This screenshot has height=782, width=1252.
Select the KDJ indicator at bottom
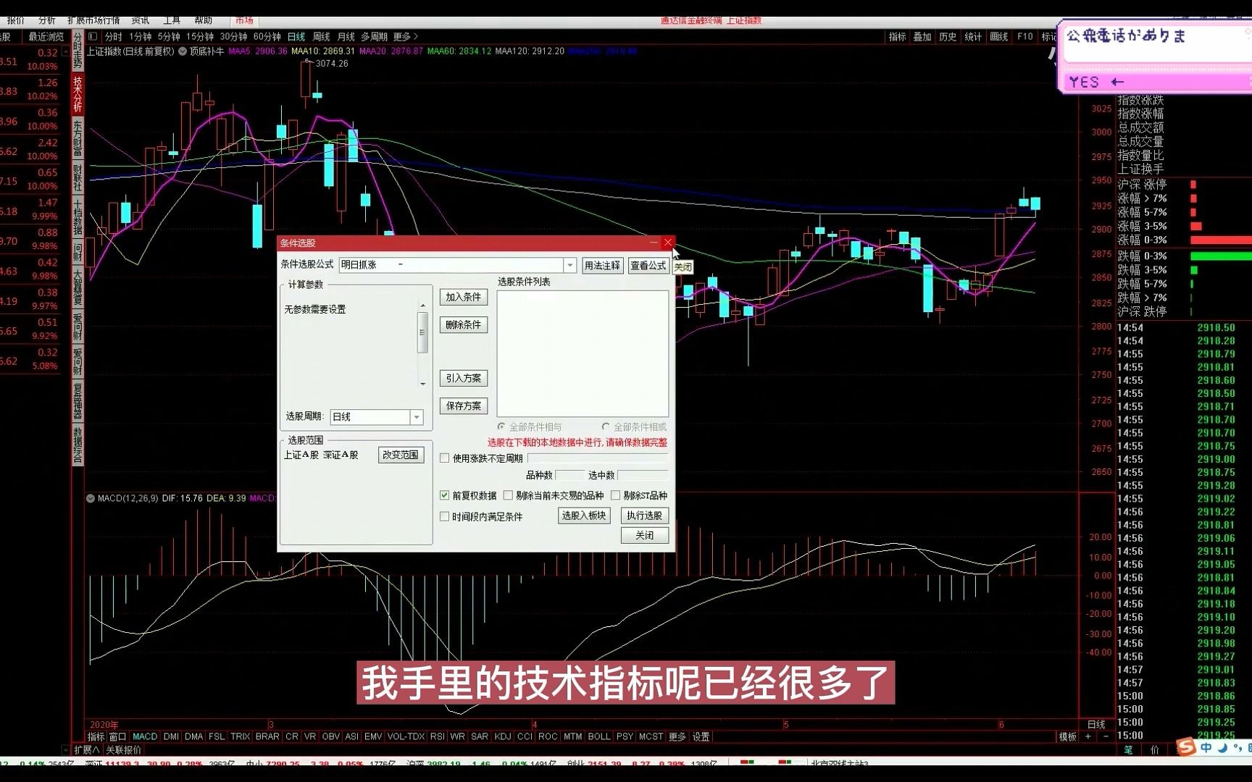point(502,736)
